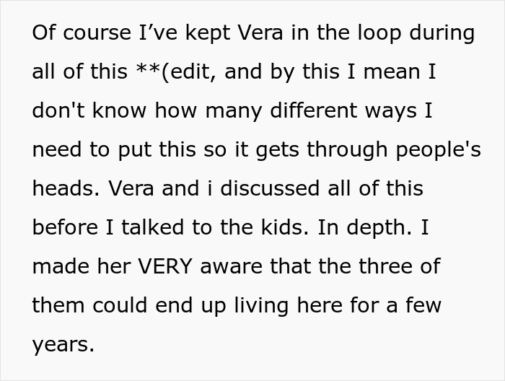Click the word "years." on last line
The image size is (505, 381).
click(63, 346)
